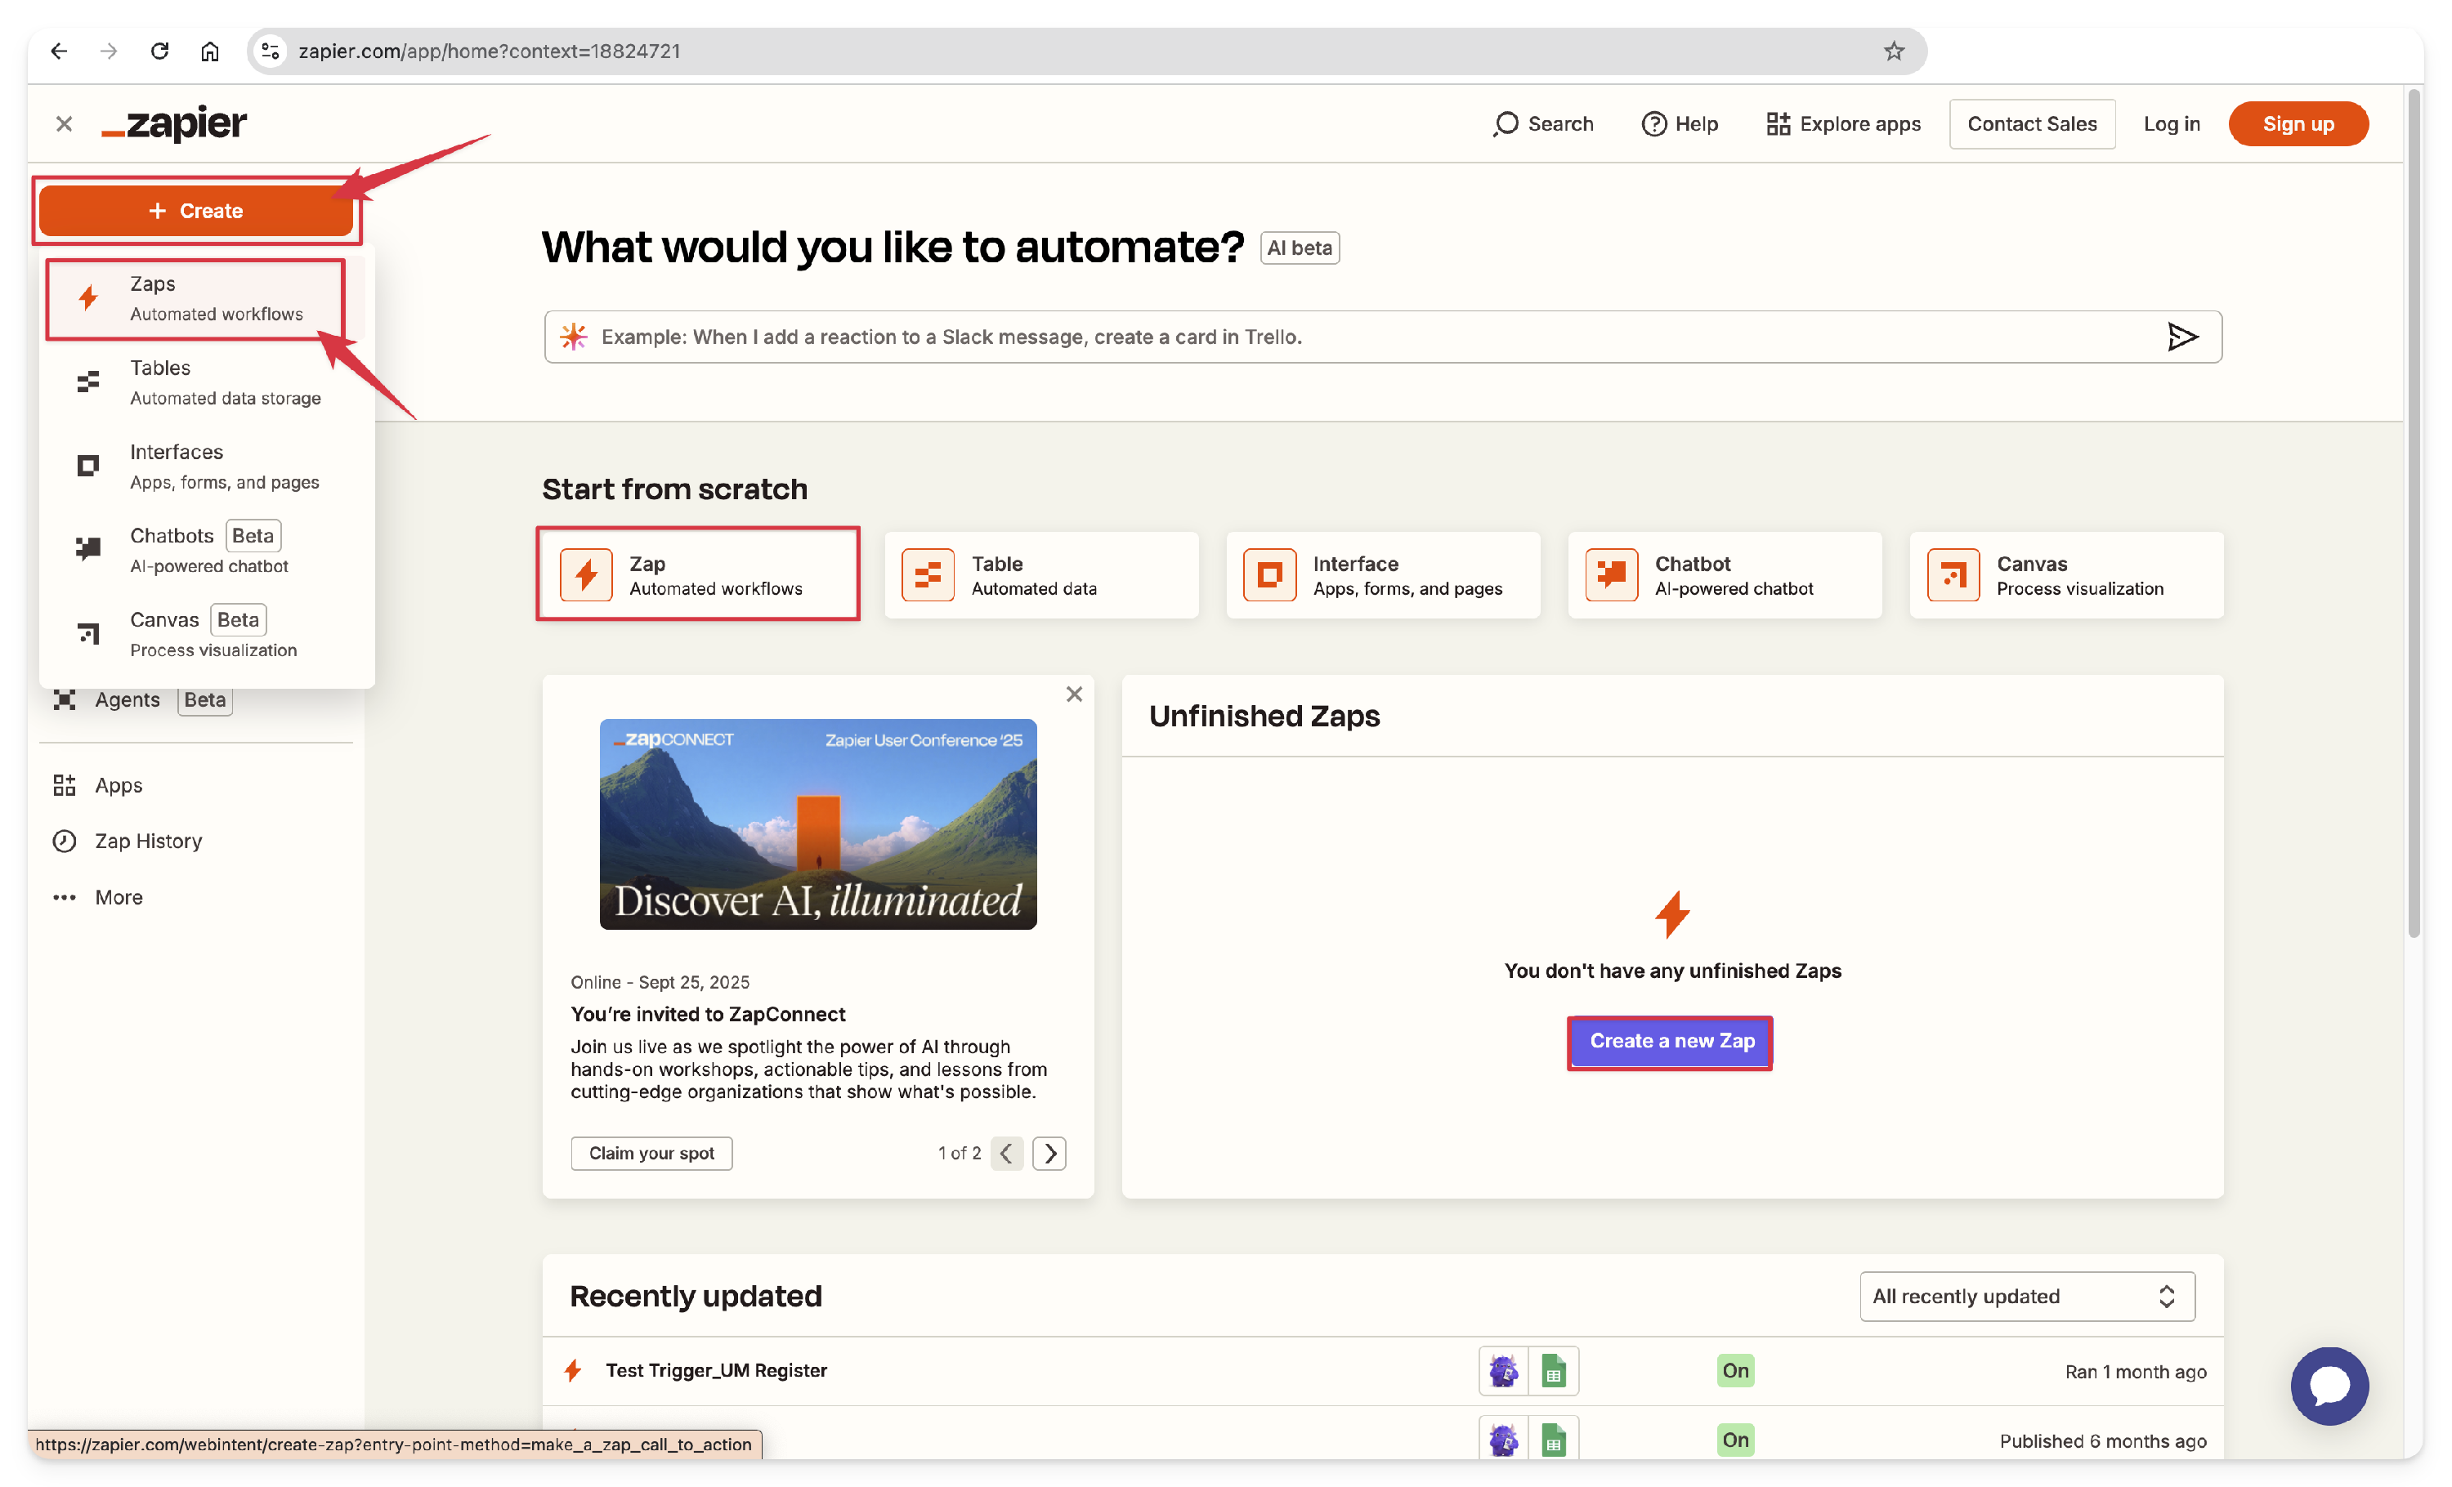
Task: Open the All recently updated dropdown
Action: pyautogui.click(x=2026, y=1295)
